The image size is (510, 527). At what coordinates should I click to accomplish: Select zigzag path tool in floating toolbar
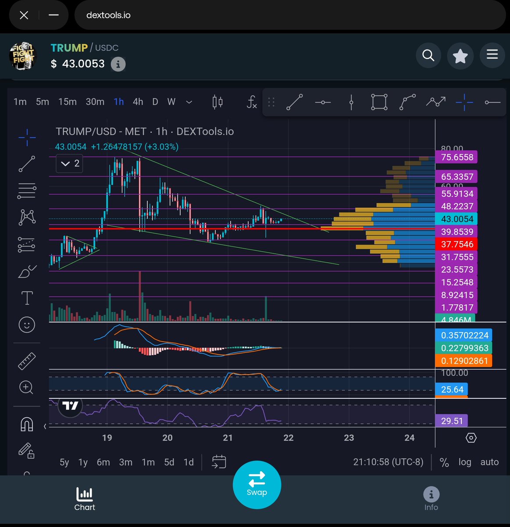(x=435, y=102)
